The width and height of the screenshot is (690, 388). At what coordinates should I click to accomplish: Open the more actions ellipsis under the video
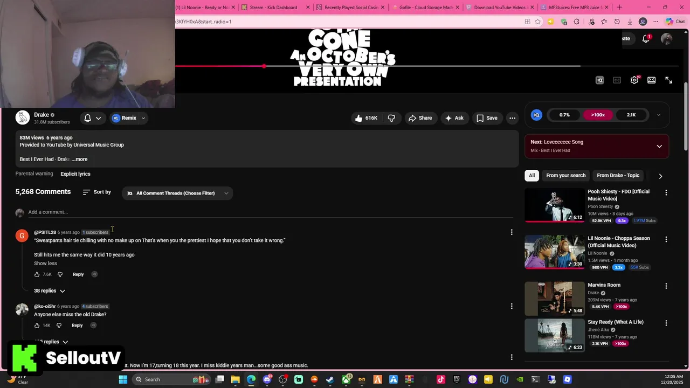513,118
